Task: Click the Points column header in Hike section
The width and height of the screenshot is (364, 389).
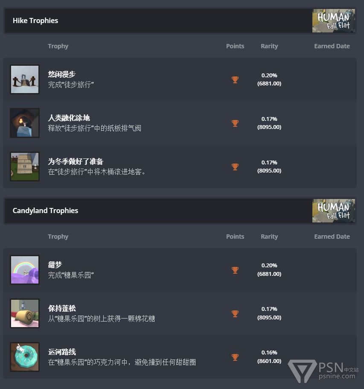Action: pos(235,46)
